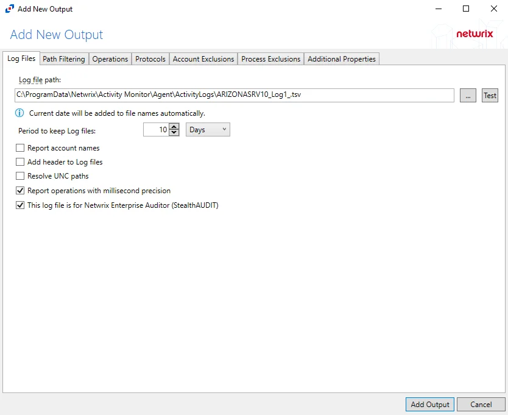Cancel the Add New Output dialog
508x415 pixels.
tap(481, 404)
